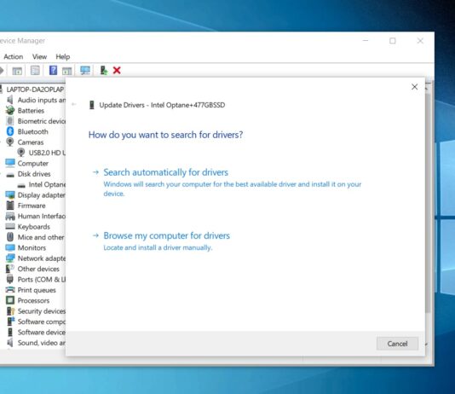Close the Device Manager window
The height and width of the screenshot is (394, 455).
[420, 41]
